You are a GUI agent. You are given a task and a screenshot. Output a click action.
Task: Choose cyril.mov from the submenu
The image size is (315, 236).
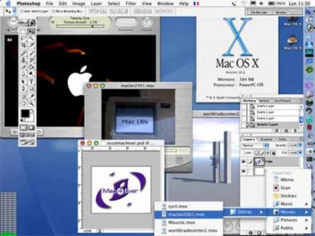(189, 206)
